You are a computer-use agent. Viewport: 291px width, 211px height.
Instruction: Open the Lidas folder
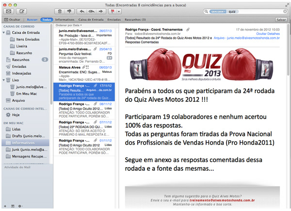[26, 129]
